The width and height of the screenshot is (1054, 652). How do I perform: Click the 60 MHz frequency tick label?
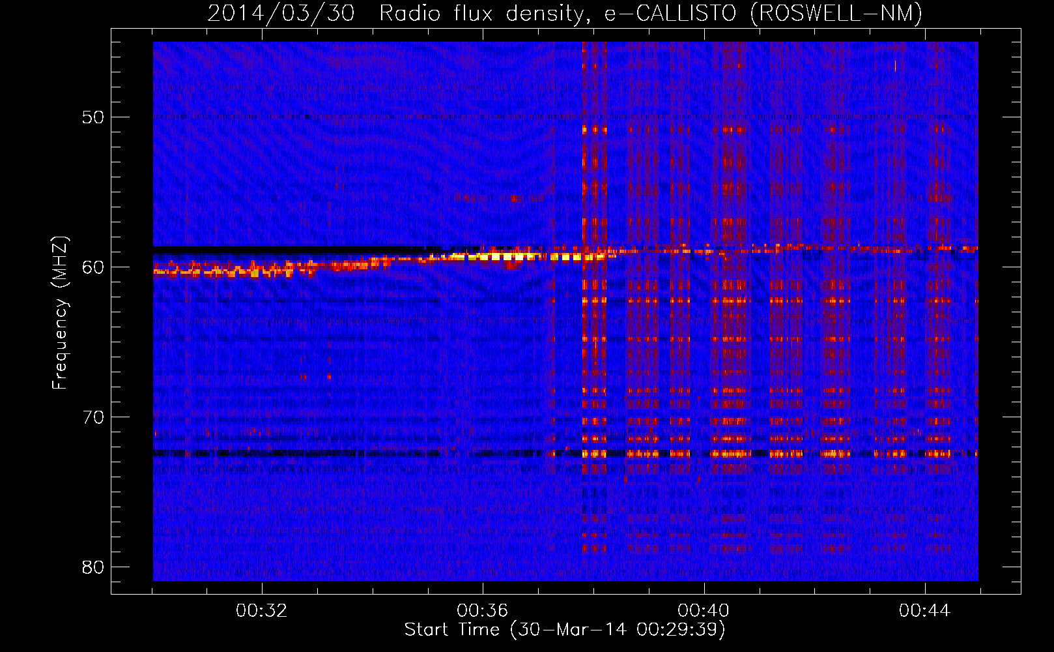point(94,267)
